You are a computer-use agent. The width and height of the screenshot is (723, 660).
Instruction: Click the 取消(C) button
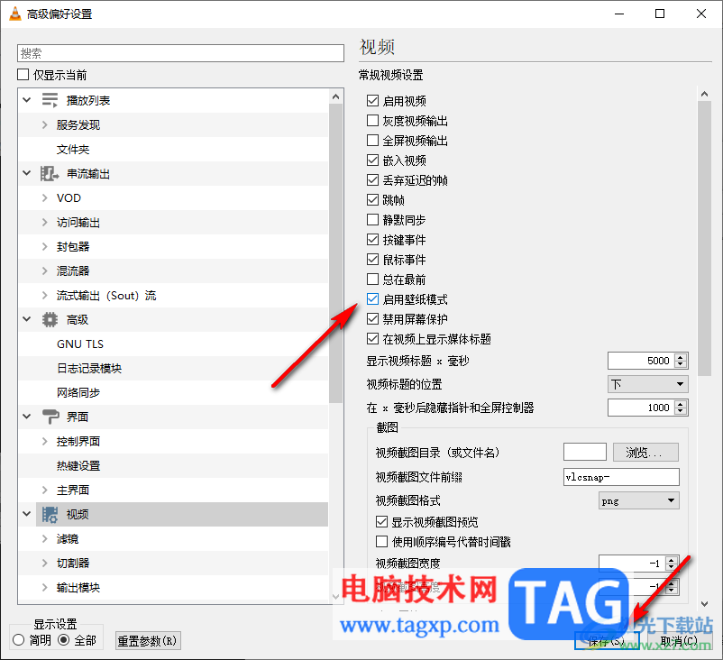point(679,641)
